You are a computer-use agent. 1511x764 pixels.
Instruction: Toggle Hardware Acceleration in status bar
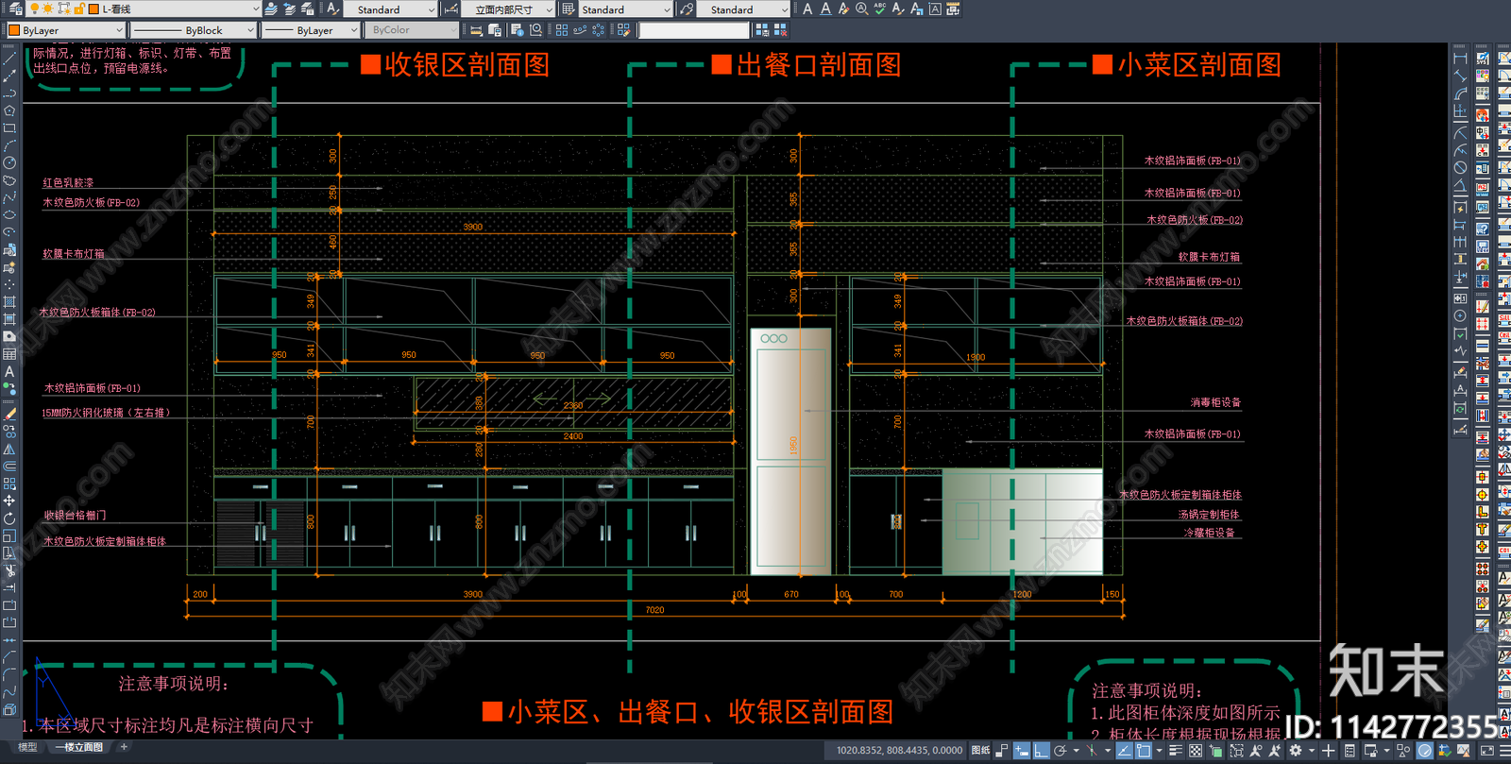[x=1425, y=751]
